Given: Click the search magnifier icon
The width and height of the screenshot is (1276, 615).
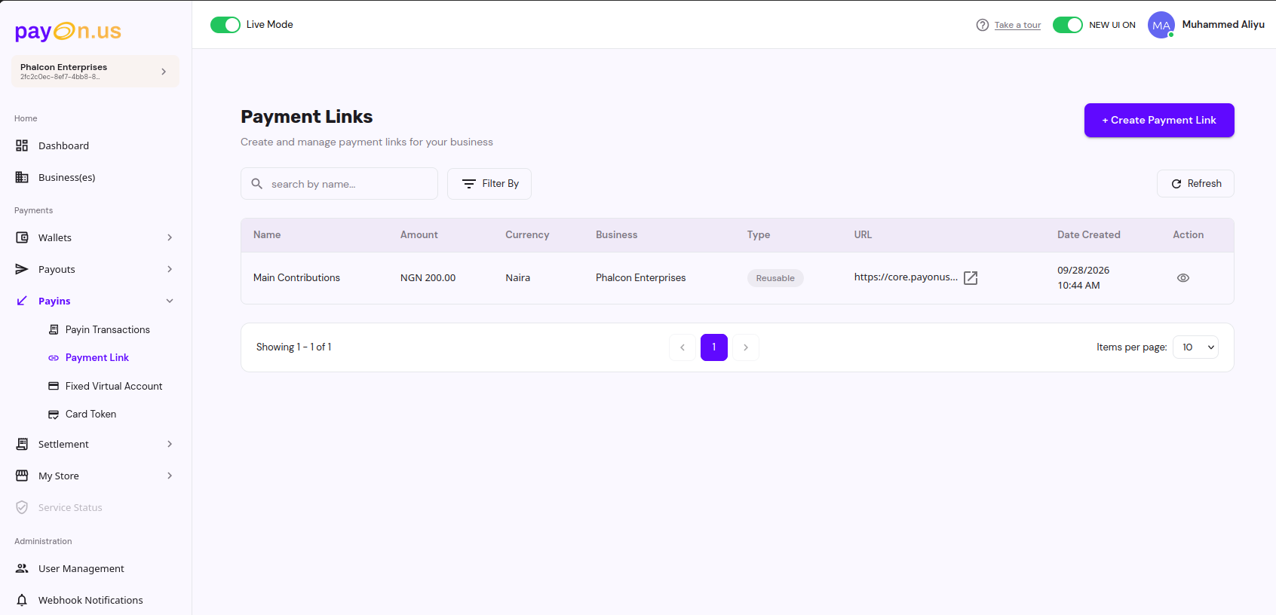Looking at the screenshot, I should (x=257, y=184).
